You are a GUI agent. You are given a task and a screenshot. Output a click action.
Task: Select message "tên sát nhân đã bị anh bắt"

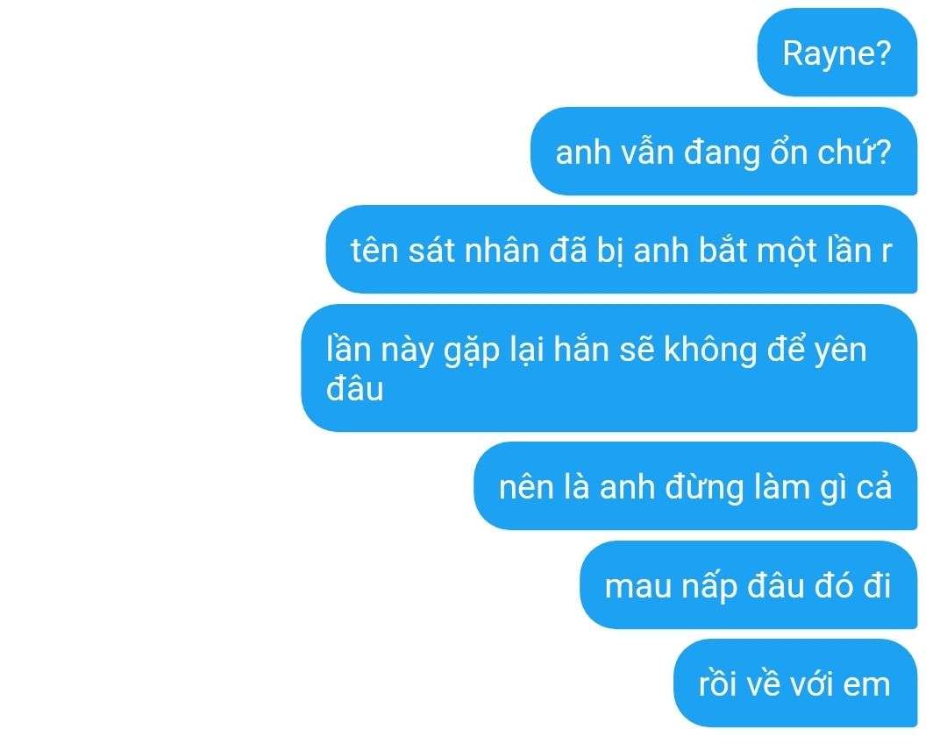coord(622,249)
